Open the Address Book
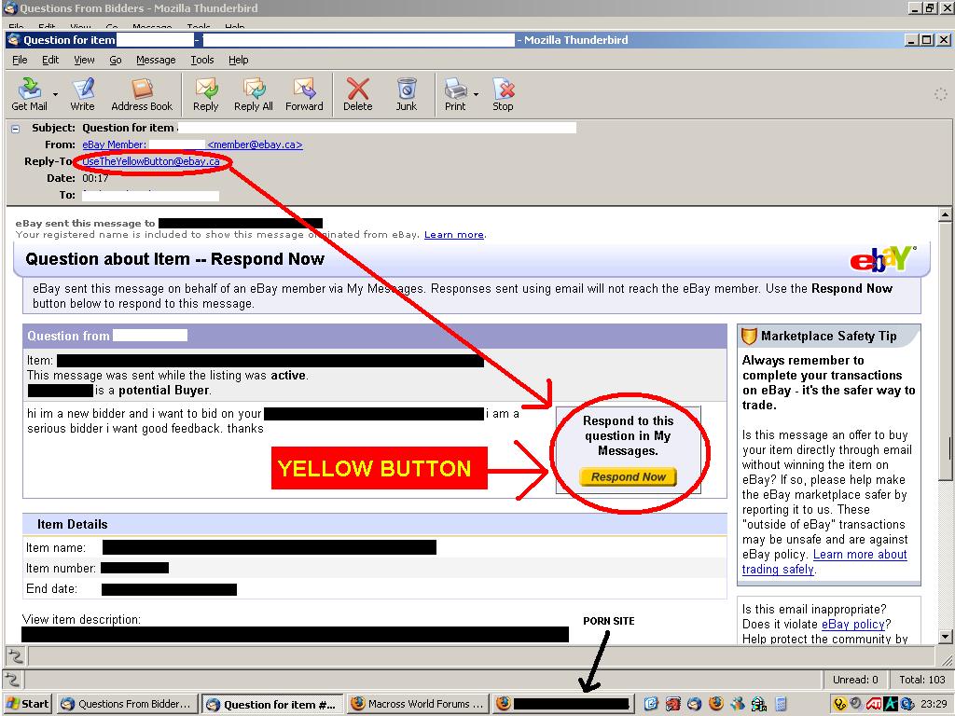955x716 pixels. (142, 94)
